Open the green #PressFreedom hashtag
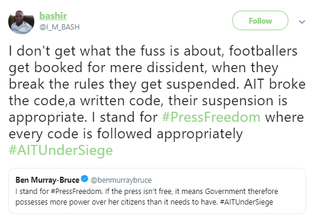The width and height of the screenshot is (312, 217). pyautogui.click(x=211, y=117)
